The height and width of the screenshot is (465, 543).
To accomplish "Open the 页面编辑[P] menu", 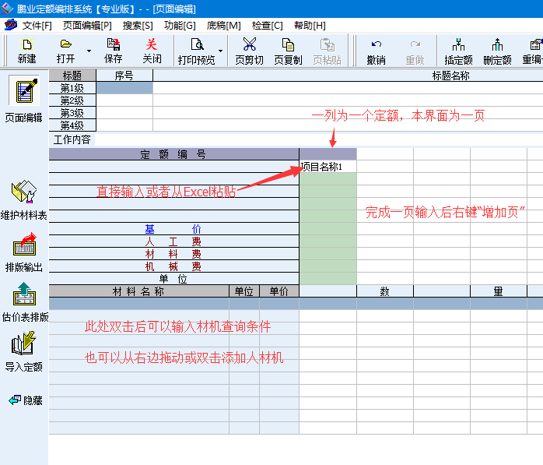I will pos(87,25).
